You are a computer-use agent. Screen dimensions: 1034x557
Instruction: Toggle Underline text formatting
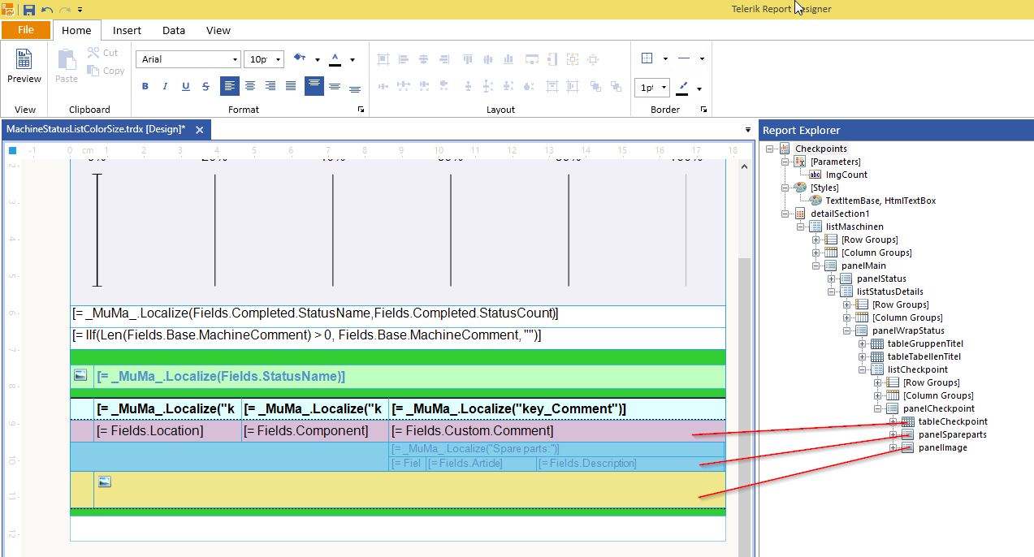point(186,87)
